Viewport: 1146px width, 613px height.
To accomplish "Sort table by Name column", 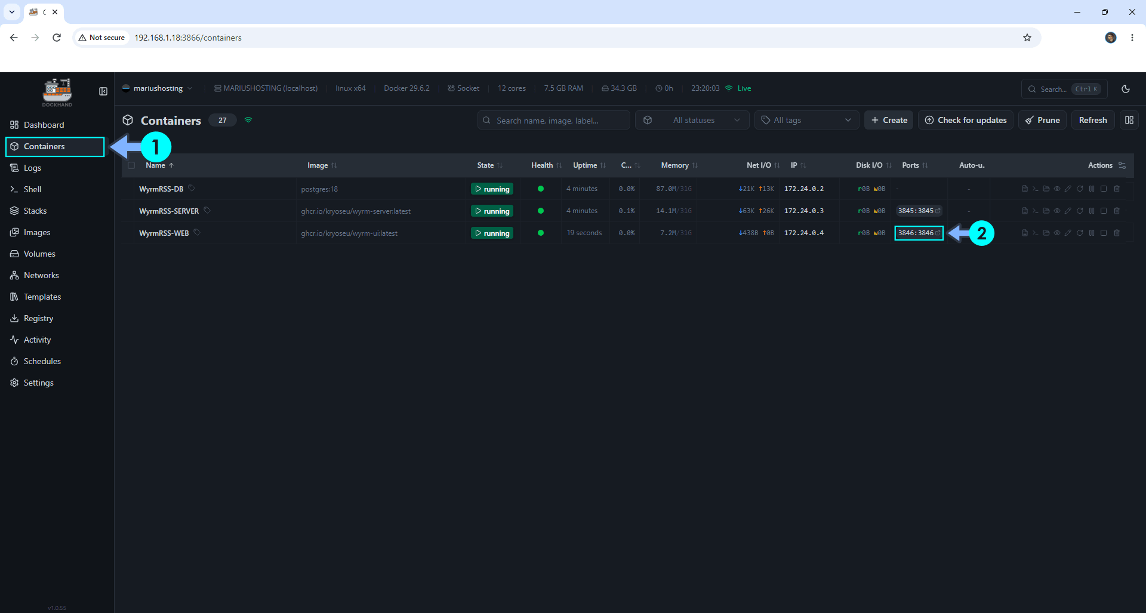I will [159, 165].
